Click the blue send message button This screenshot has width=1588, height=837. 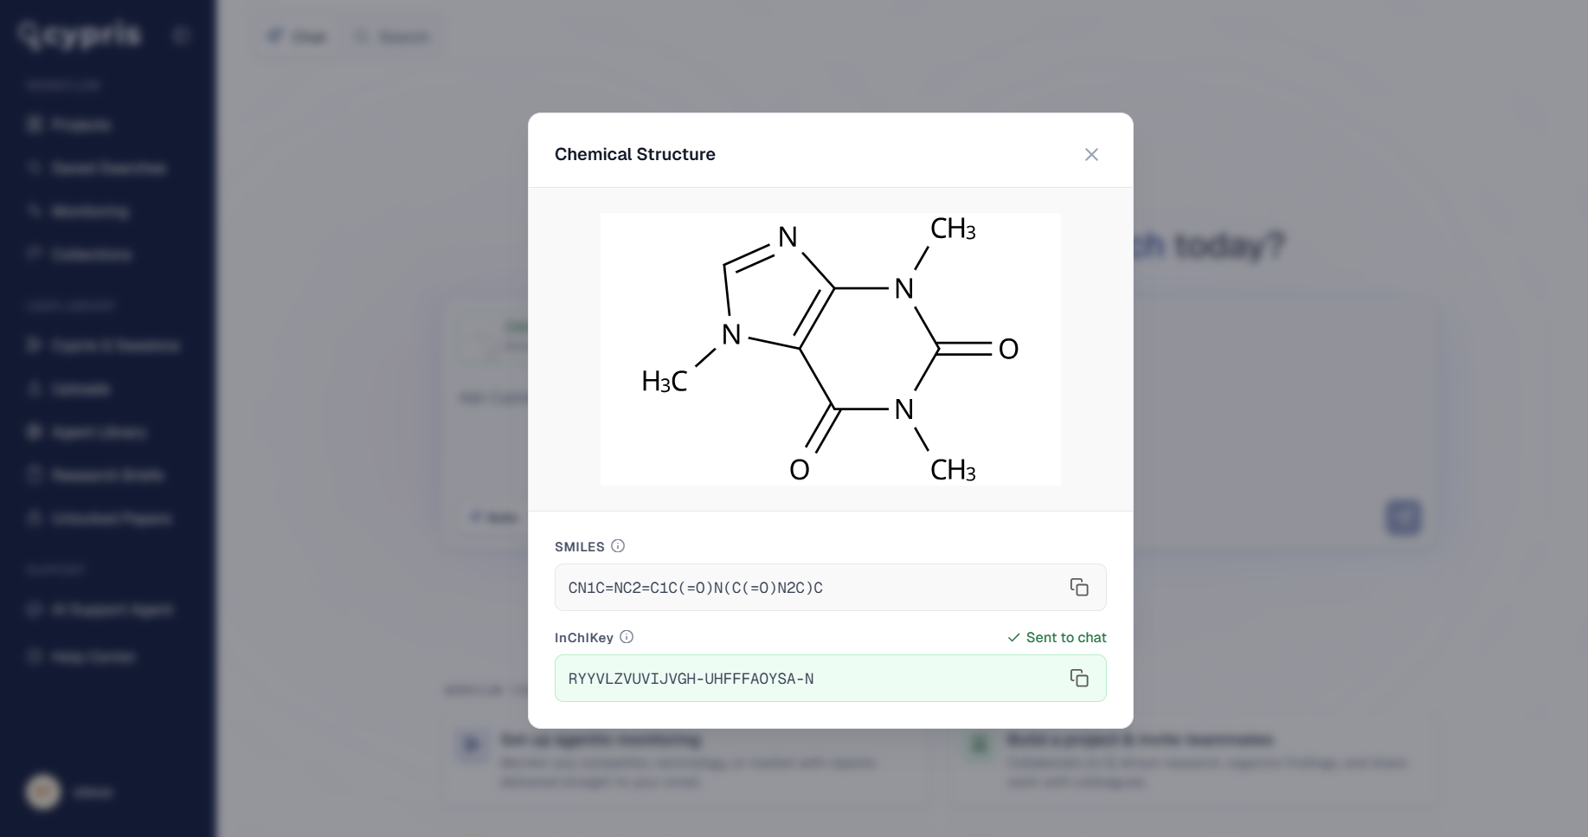pyautogui.click(x=1403, y=518)
